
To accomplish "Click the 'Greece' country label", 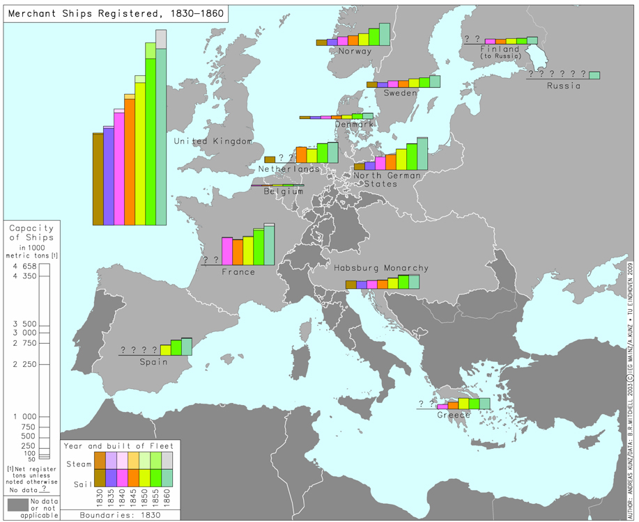I will 453,415.
